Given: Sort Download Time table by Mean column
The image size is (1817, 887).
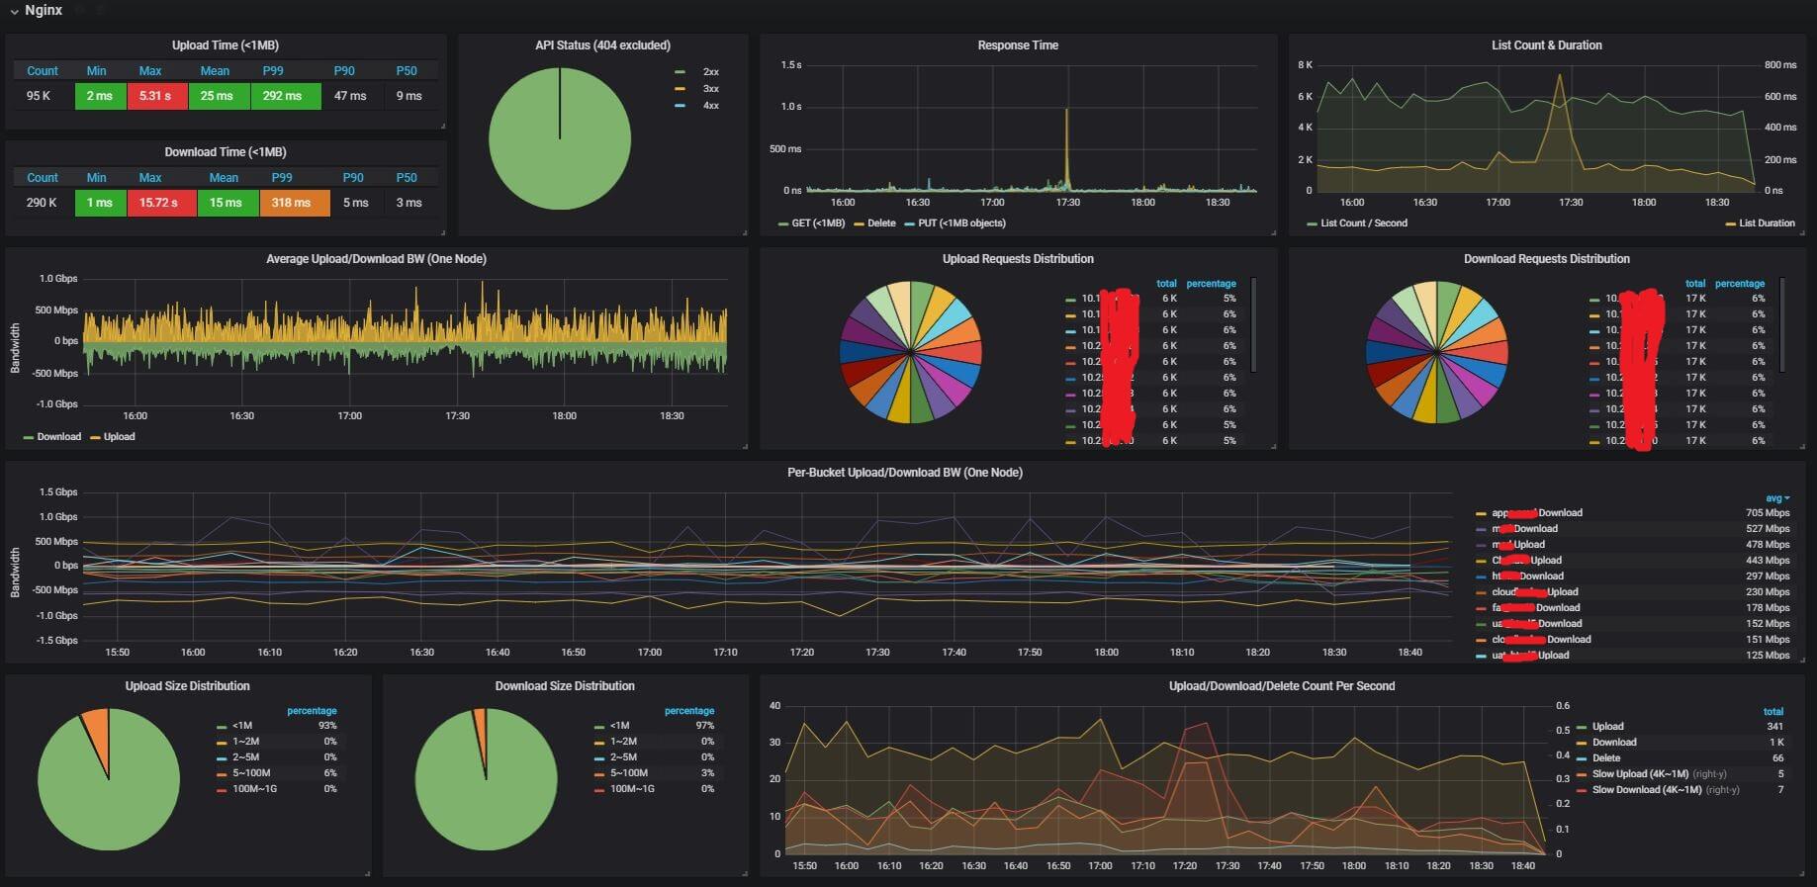Looking at the screenshot, I should [x=224, y=178].
